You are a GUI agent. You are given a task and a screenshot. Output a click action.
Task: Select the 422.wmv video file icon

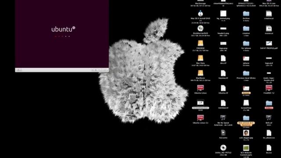click(223, 133)
